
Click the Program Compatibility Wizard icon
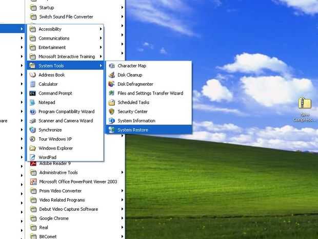(x=33, y=112)
